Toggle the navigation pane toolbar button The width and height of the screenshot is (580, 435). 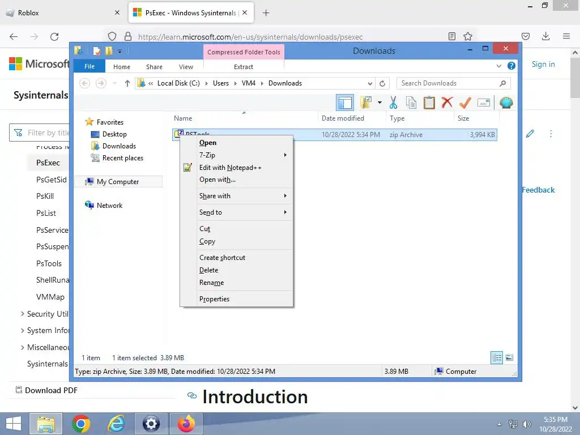click(x=345, y=103)
